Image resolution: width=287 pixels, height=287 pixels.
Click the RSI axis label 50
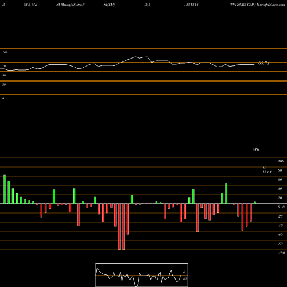tap(4, 75)
